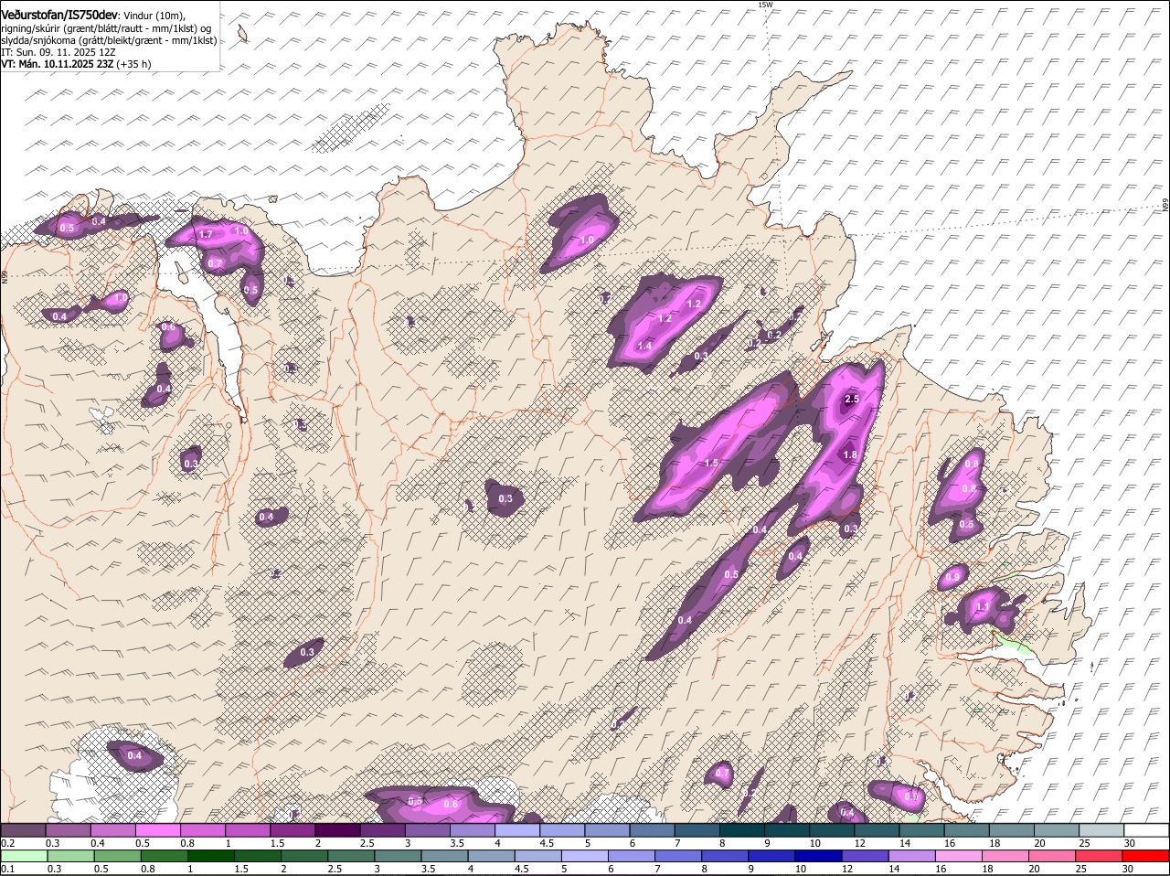Screen dimensions: 1170x876
Task: Click the white legend swatch right of 30
Action: [x=1146, y=830]
